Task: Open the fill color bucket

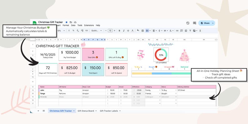Action: click(138, 31)
